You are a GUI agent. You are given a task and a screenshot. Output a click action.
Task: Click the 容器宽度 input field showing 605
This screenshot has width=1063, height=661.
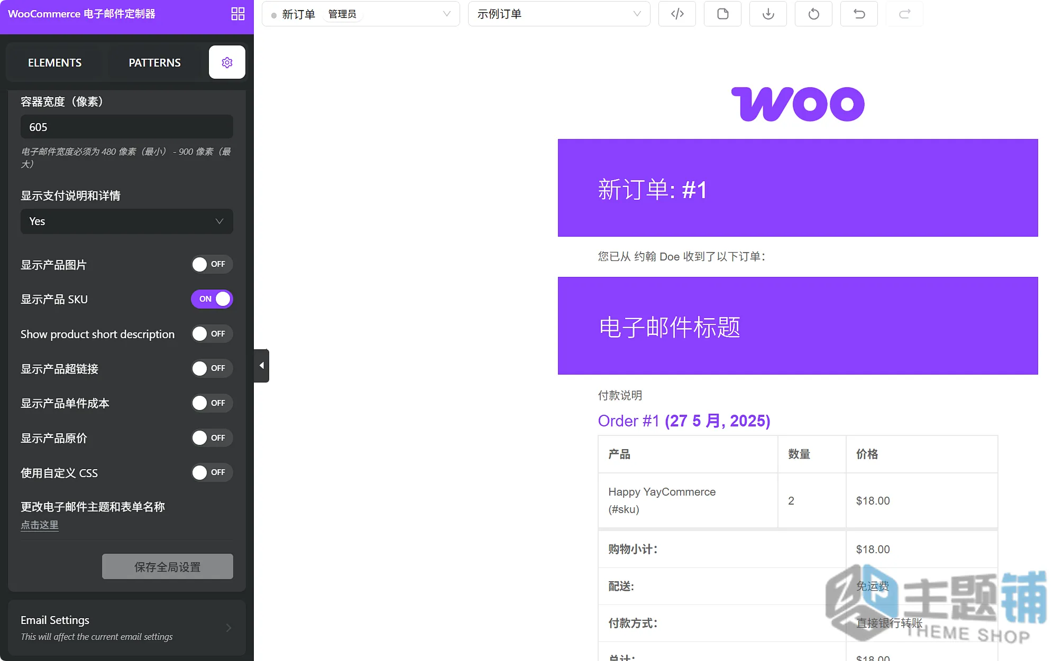pos(127,127)
